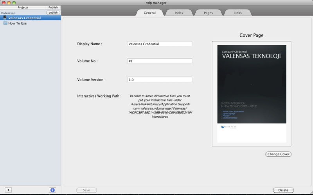This screenshot has height=195, width=313.
Task: Focus the Display Name text field
Action: 160,44
